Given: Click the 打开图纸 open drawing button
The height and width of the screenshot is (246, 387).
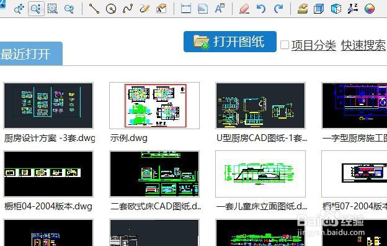Looking at the screenshot, I should coord(229,42).
